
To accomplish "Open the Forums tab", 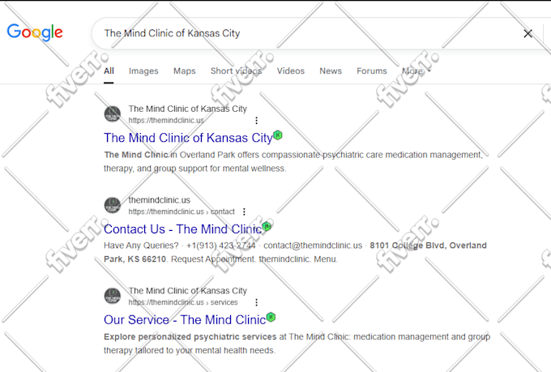I will [371, 71].
